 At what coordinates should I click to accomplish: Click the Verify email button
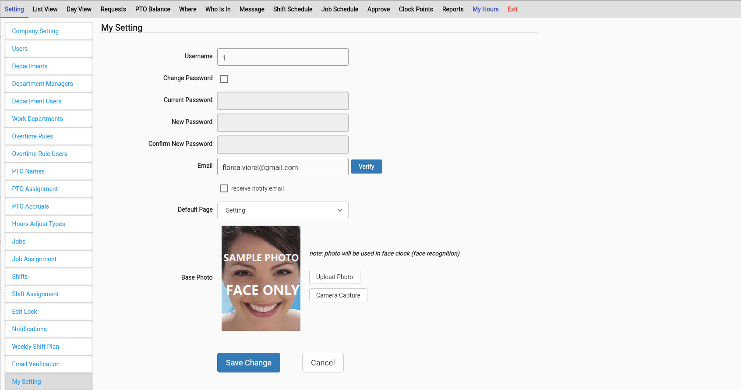pyautogui.click(x=367, y=167)
